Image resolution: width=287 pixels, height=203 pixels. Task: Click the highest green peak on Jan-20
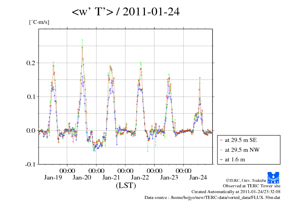82,40
